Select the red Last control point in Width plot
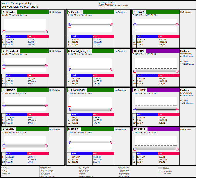197x179 pixels. 46,146
